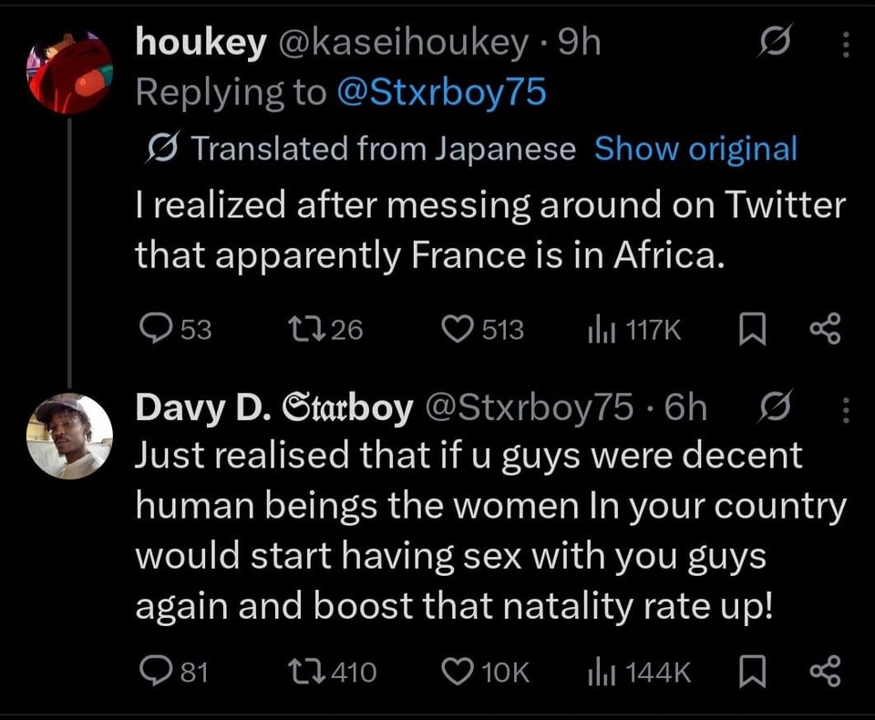Share Davy D. Starboy's tweet
Viewport: 875px width, 720px height.
(x=822, y=673)
